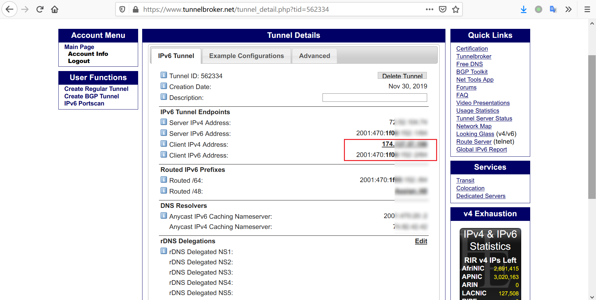Screen dimensions: 596x300
Task: Expand the overflow chevron toolbar menu
Action: tap(569, 9)
